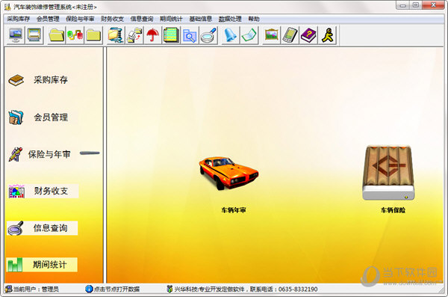448x297 pixels.
Task: Open the 财务收支 menu
Action: pos(112,19)
